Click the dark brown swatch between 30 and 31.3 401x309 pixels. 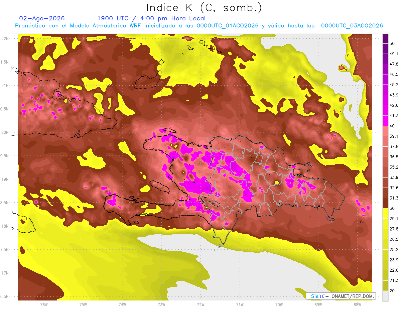click(386, 203)
